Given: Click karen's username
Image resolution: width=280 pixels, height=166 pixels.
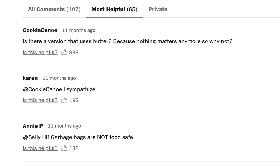Looking at the screenshot, I should click(30, 78).
